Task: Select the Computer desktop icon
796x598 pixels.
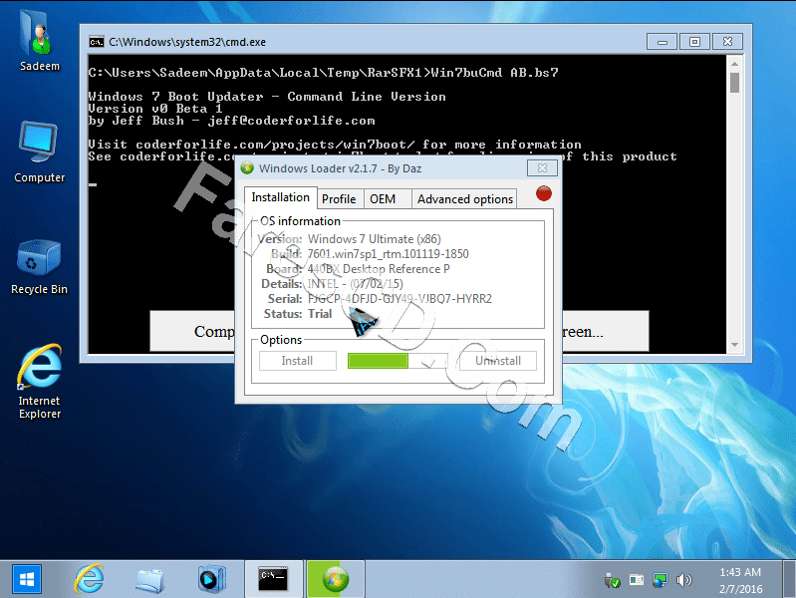Action: tap(39, 150)
